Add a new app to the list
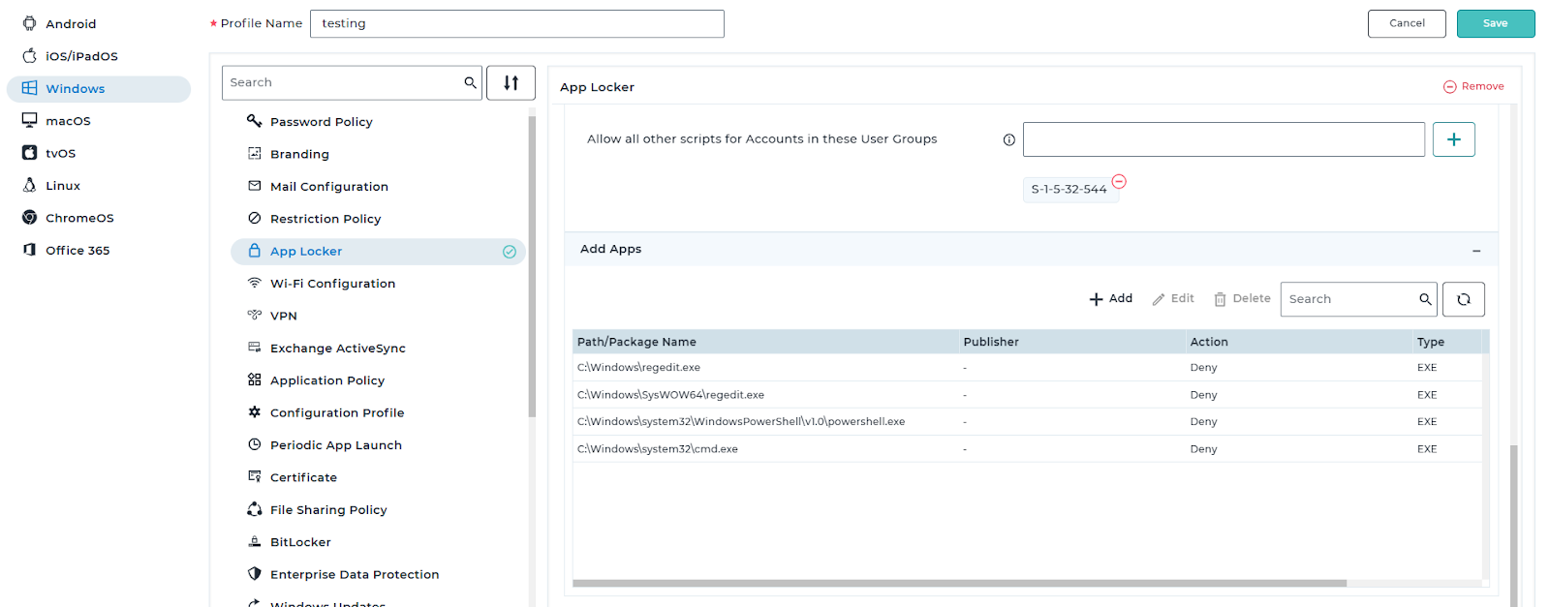 coord(1110,299)
